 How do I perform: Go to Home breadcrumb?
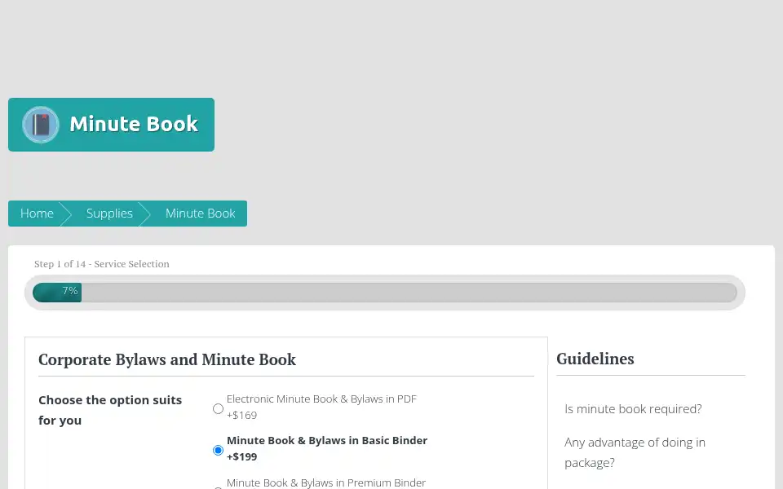(x=37, y=214)
